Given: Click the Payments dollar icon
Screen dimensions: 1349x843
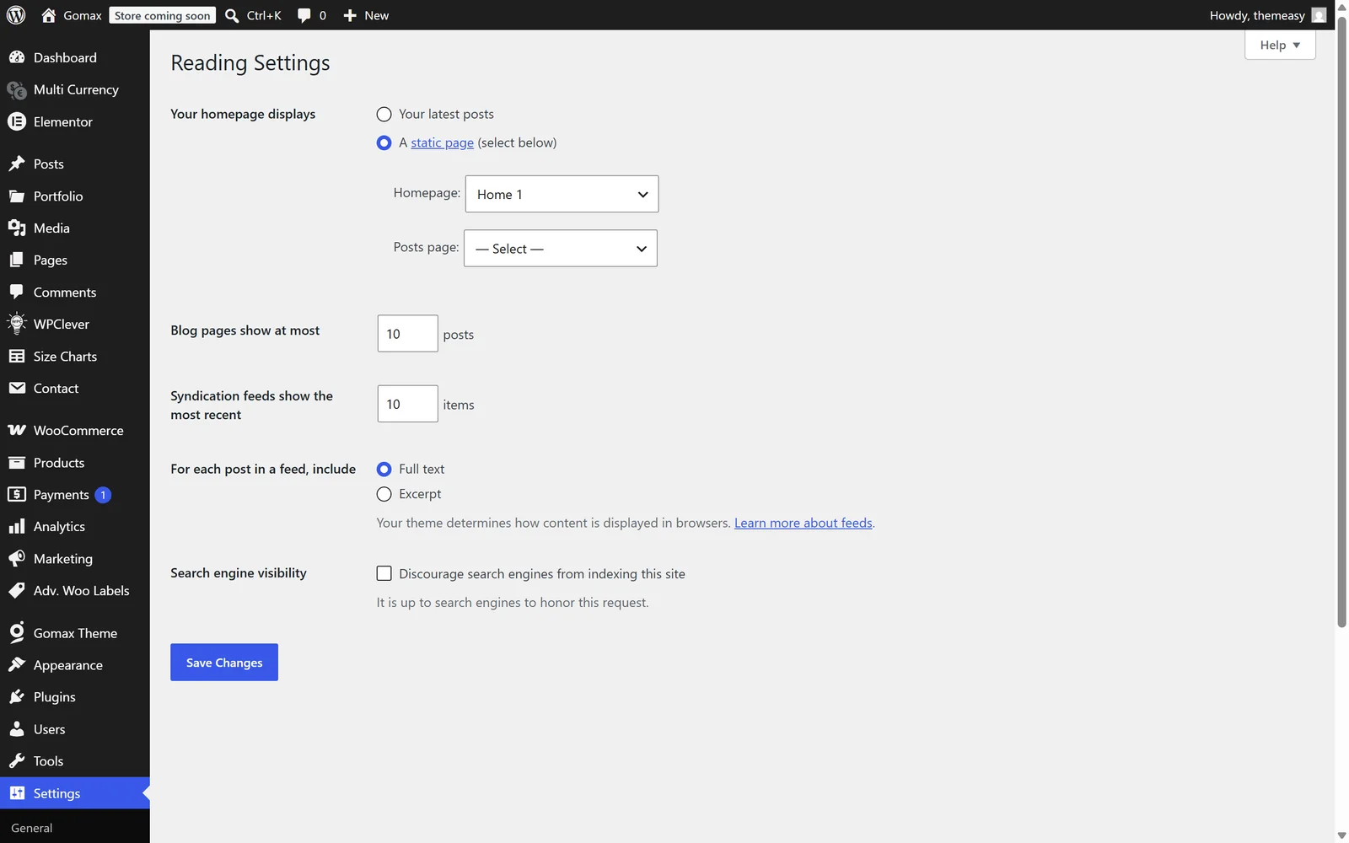Looking at the screenshot, I should pyautogui.click(x=17, y=494).
